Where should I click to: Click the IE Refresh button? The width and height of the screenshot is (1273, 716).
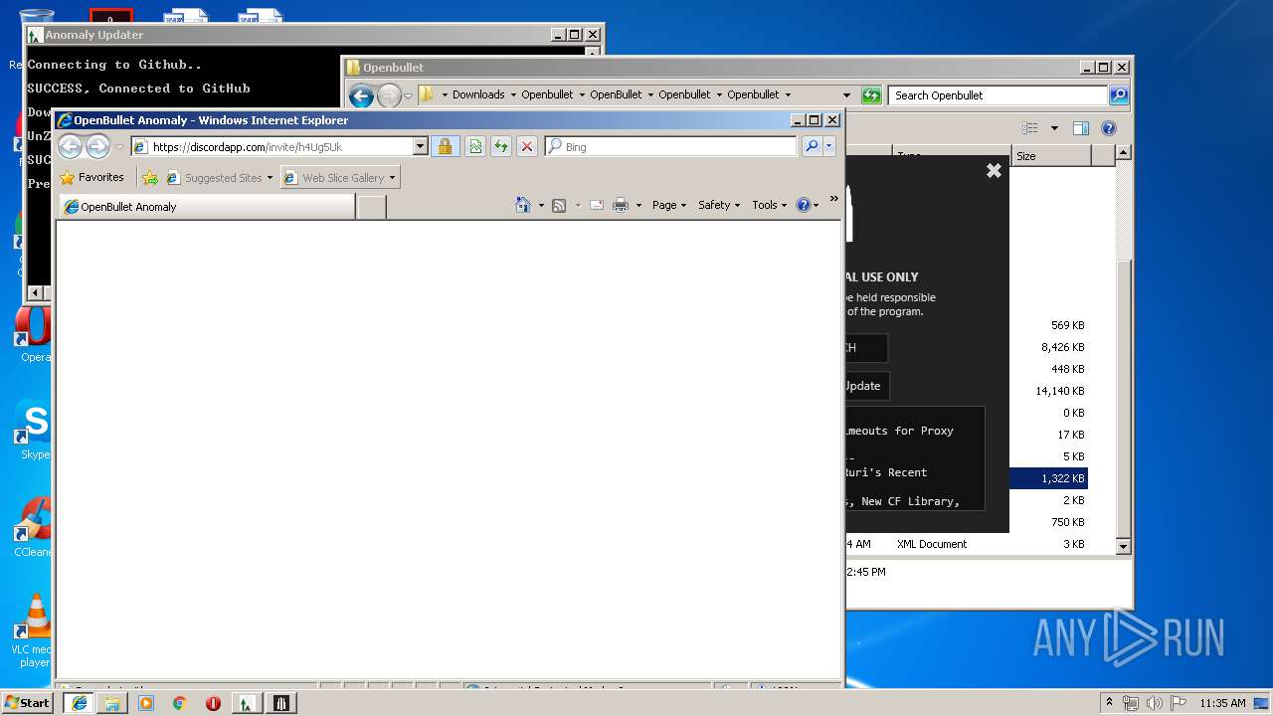click(501, 146)
